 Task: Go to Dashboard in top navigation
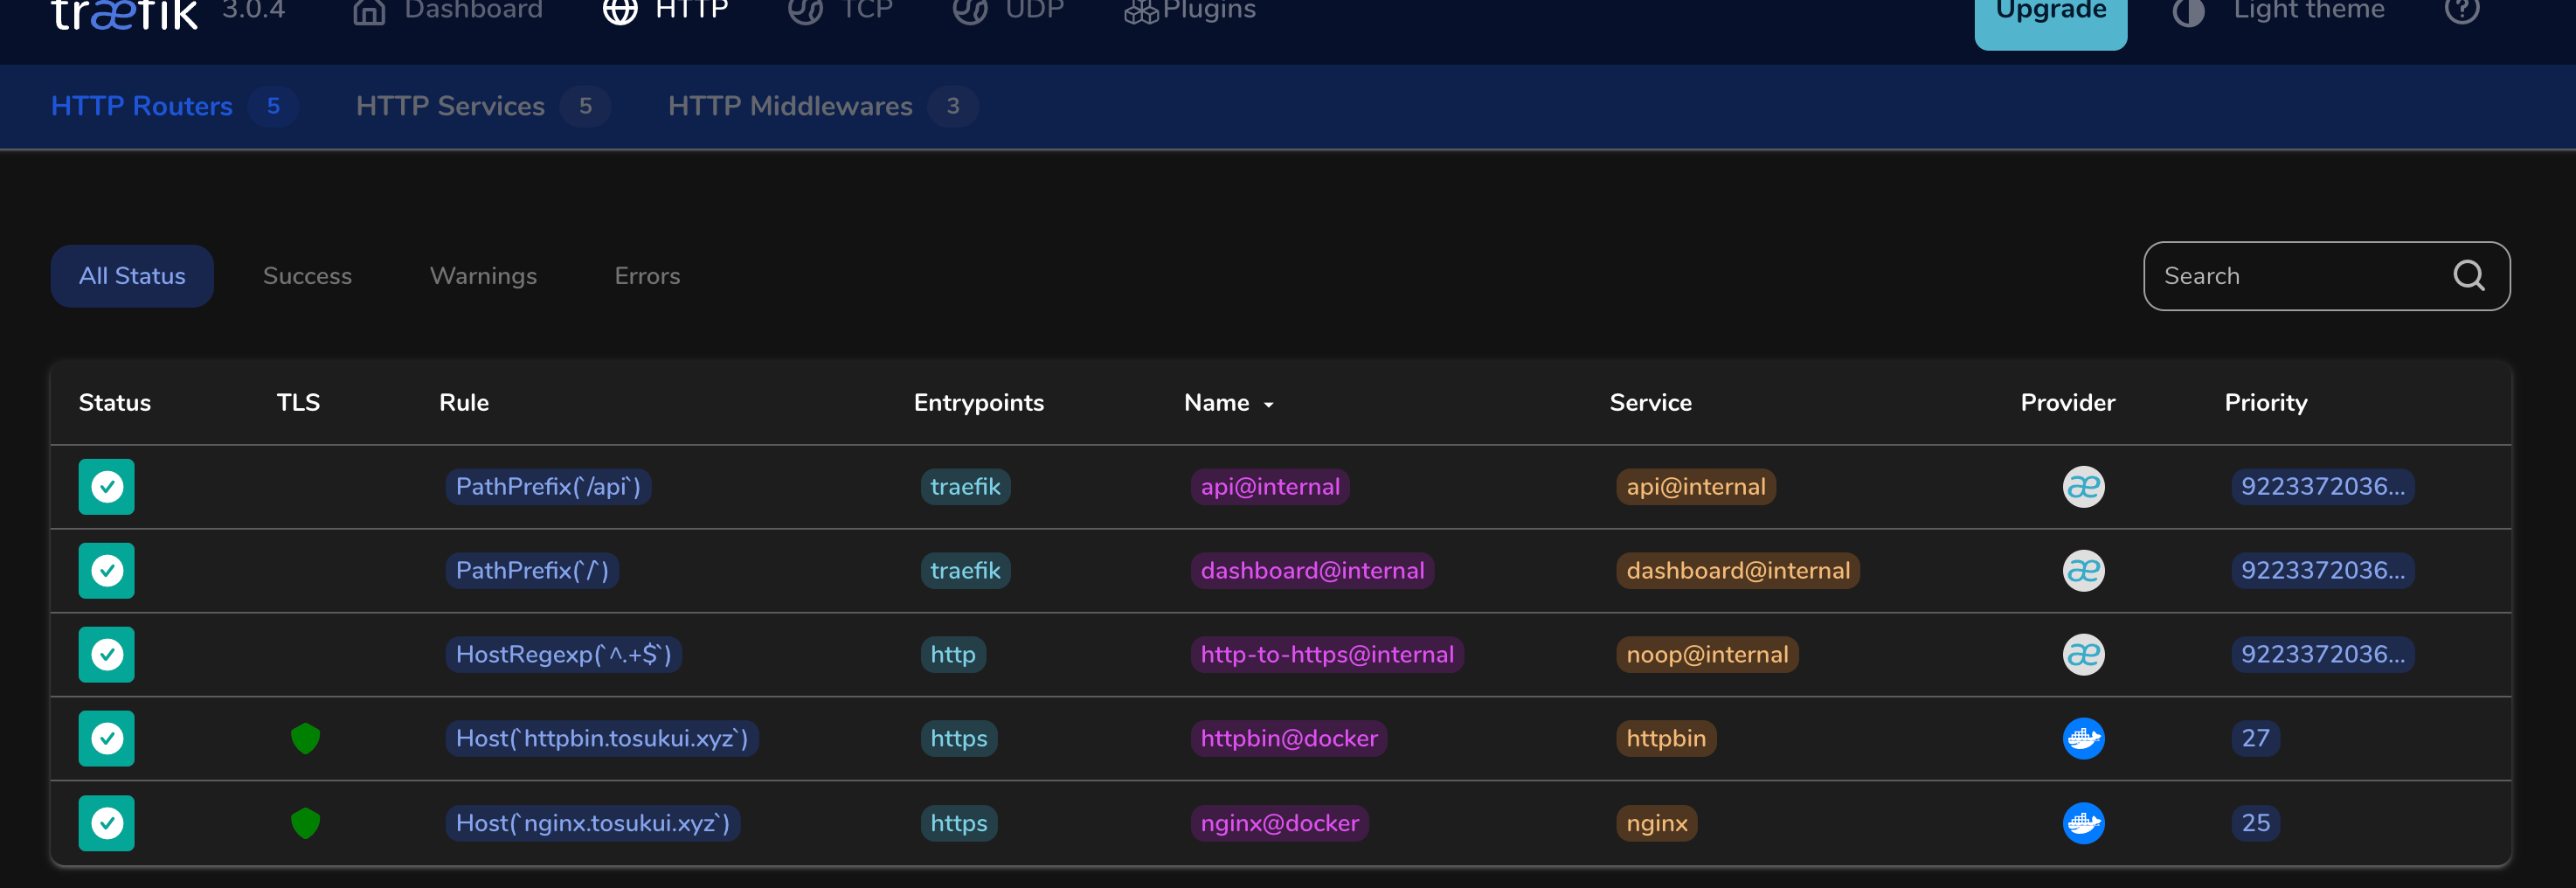pyautogui.click(x=473, y=11)
